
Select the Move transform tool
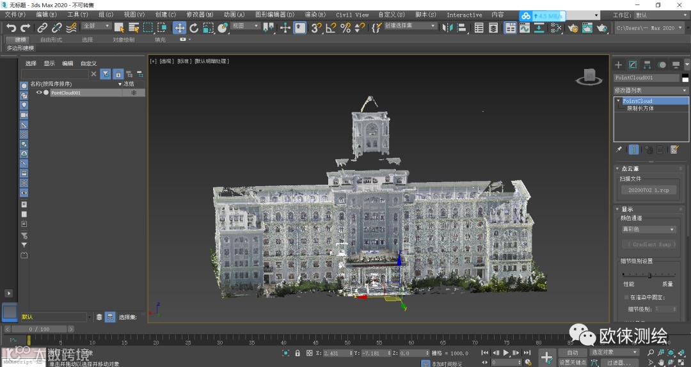tap(179, 27)
